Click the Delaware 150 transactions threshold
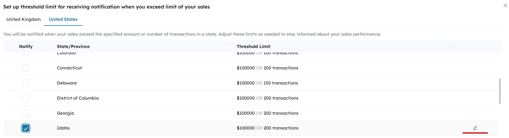 point(280,83)
